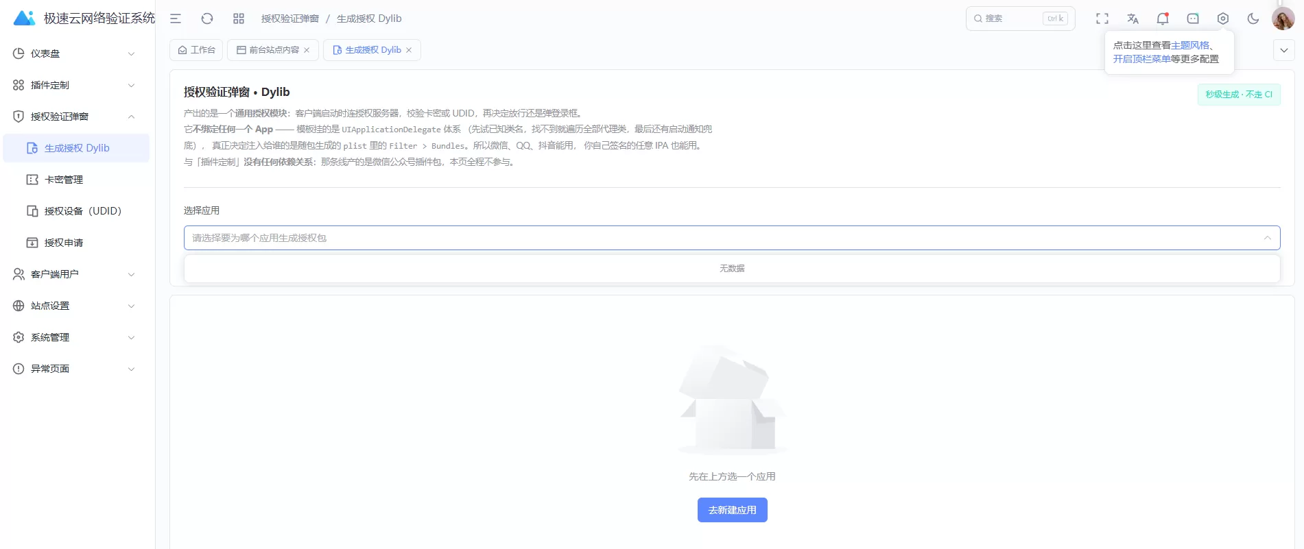This screenshot has width=1304, height=549.
Task: Click the 无数据 empty dropdown text
Action: tap(732, 268)
